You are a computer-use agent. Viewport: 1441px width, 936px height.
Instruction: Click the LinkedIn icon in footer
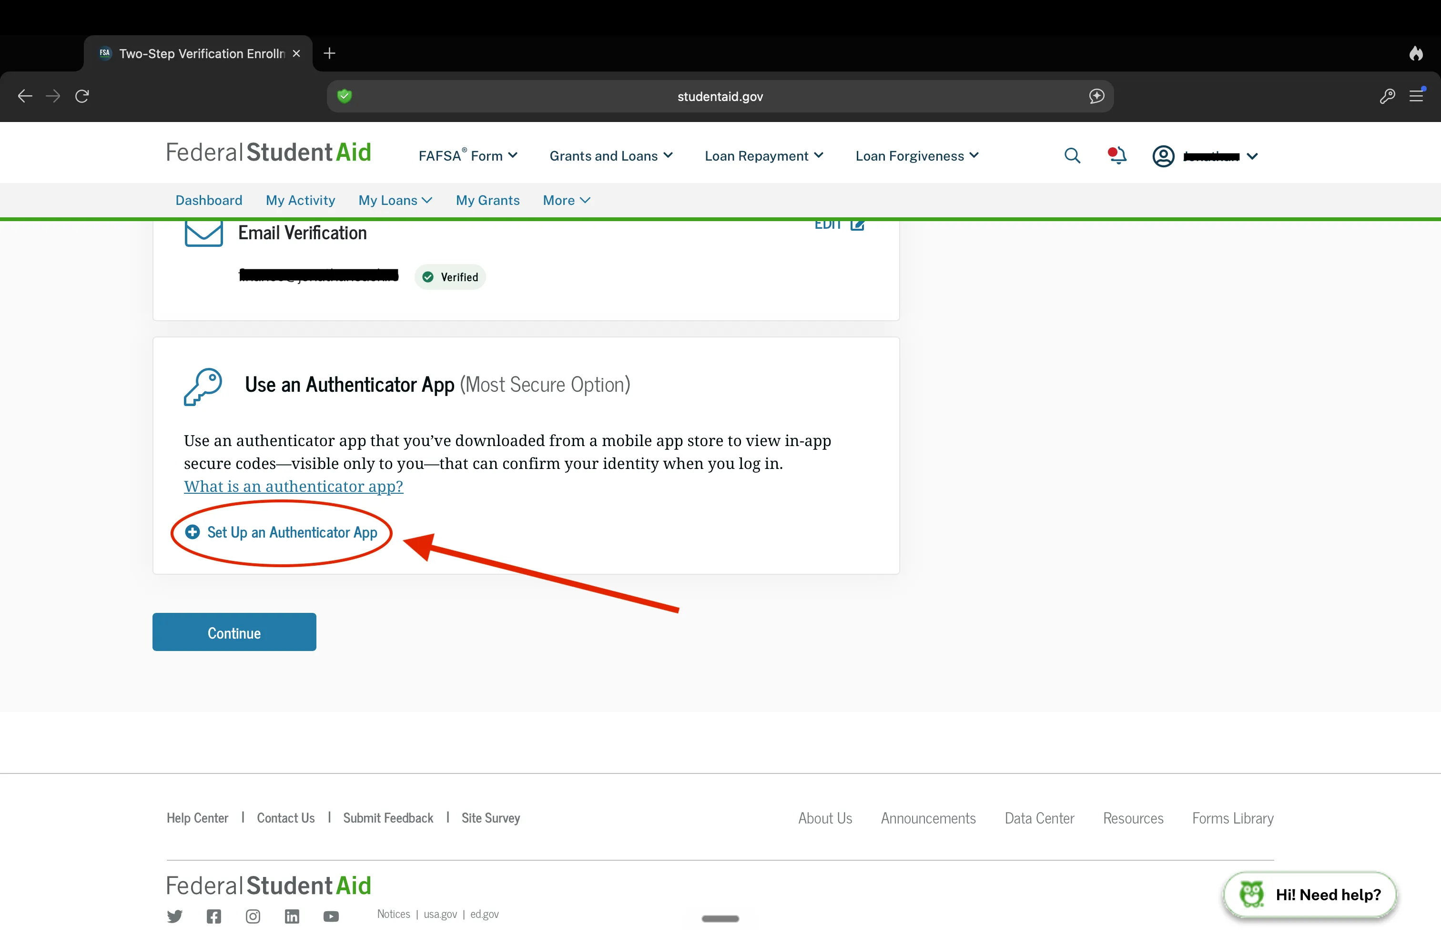[292, 916]
